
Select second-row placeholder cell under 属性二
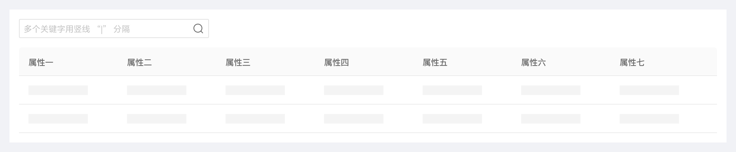pos(157,119)
